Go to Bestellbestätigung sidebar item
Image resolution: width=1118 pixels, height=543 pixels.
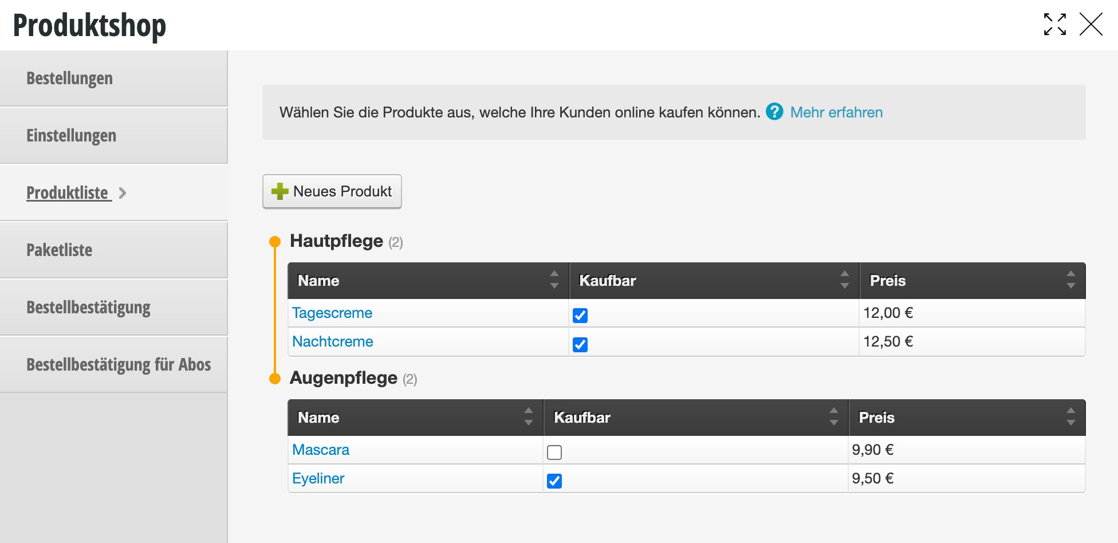point(113,308)
